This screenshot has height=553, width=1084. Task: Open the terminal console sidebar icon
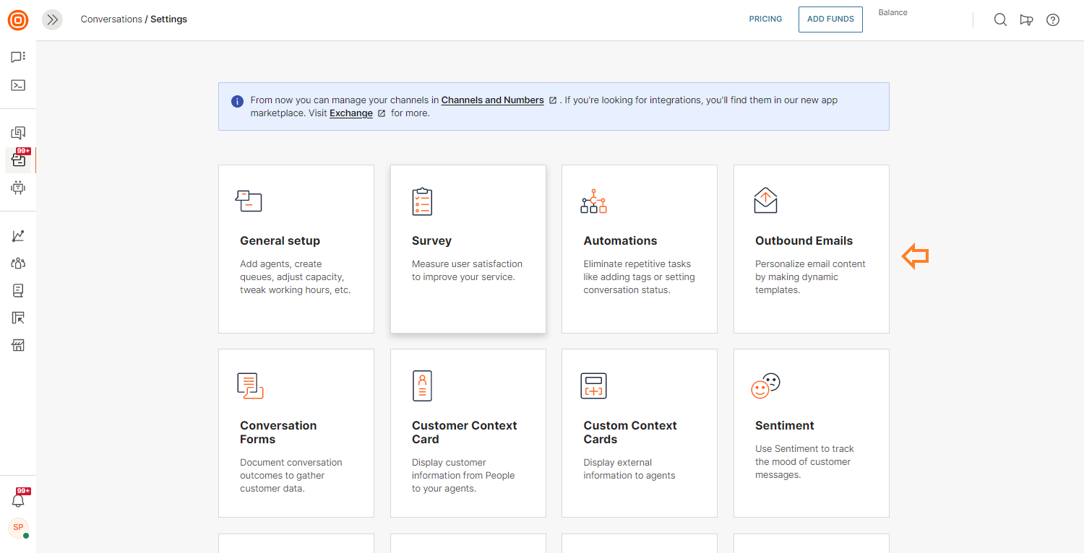(18, 85)
